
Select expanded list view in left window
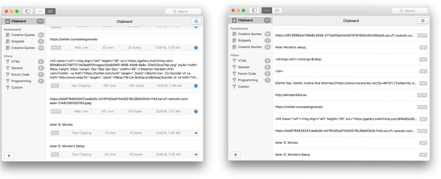[x=50, y=11]
